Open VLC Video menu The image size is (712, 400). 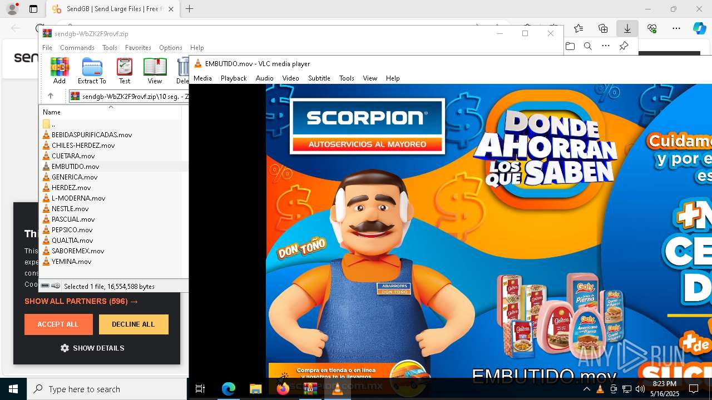[290, 78]
